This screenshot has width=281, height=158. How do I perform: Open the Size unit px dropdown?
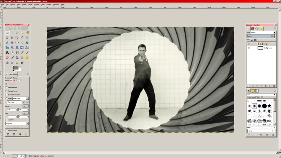[26, 113]
